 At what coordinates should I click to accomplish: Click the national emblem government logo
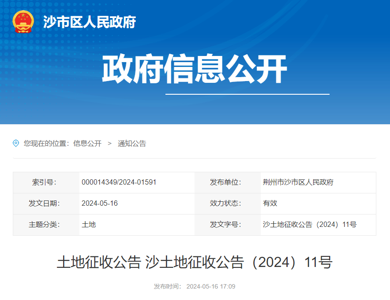pyautogui.click(x=23, y=21)
